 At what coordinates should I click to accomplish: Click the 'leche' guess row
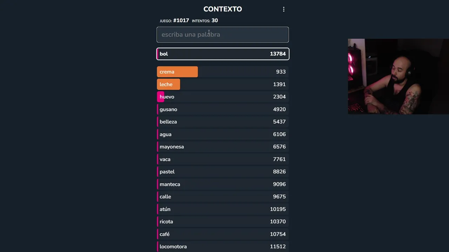coord(223,84)
